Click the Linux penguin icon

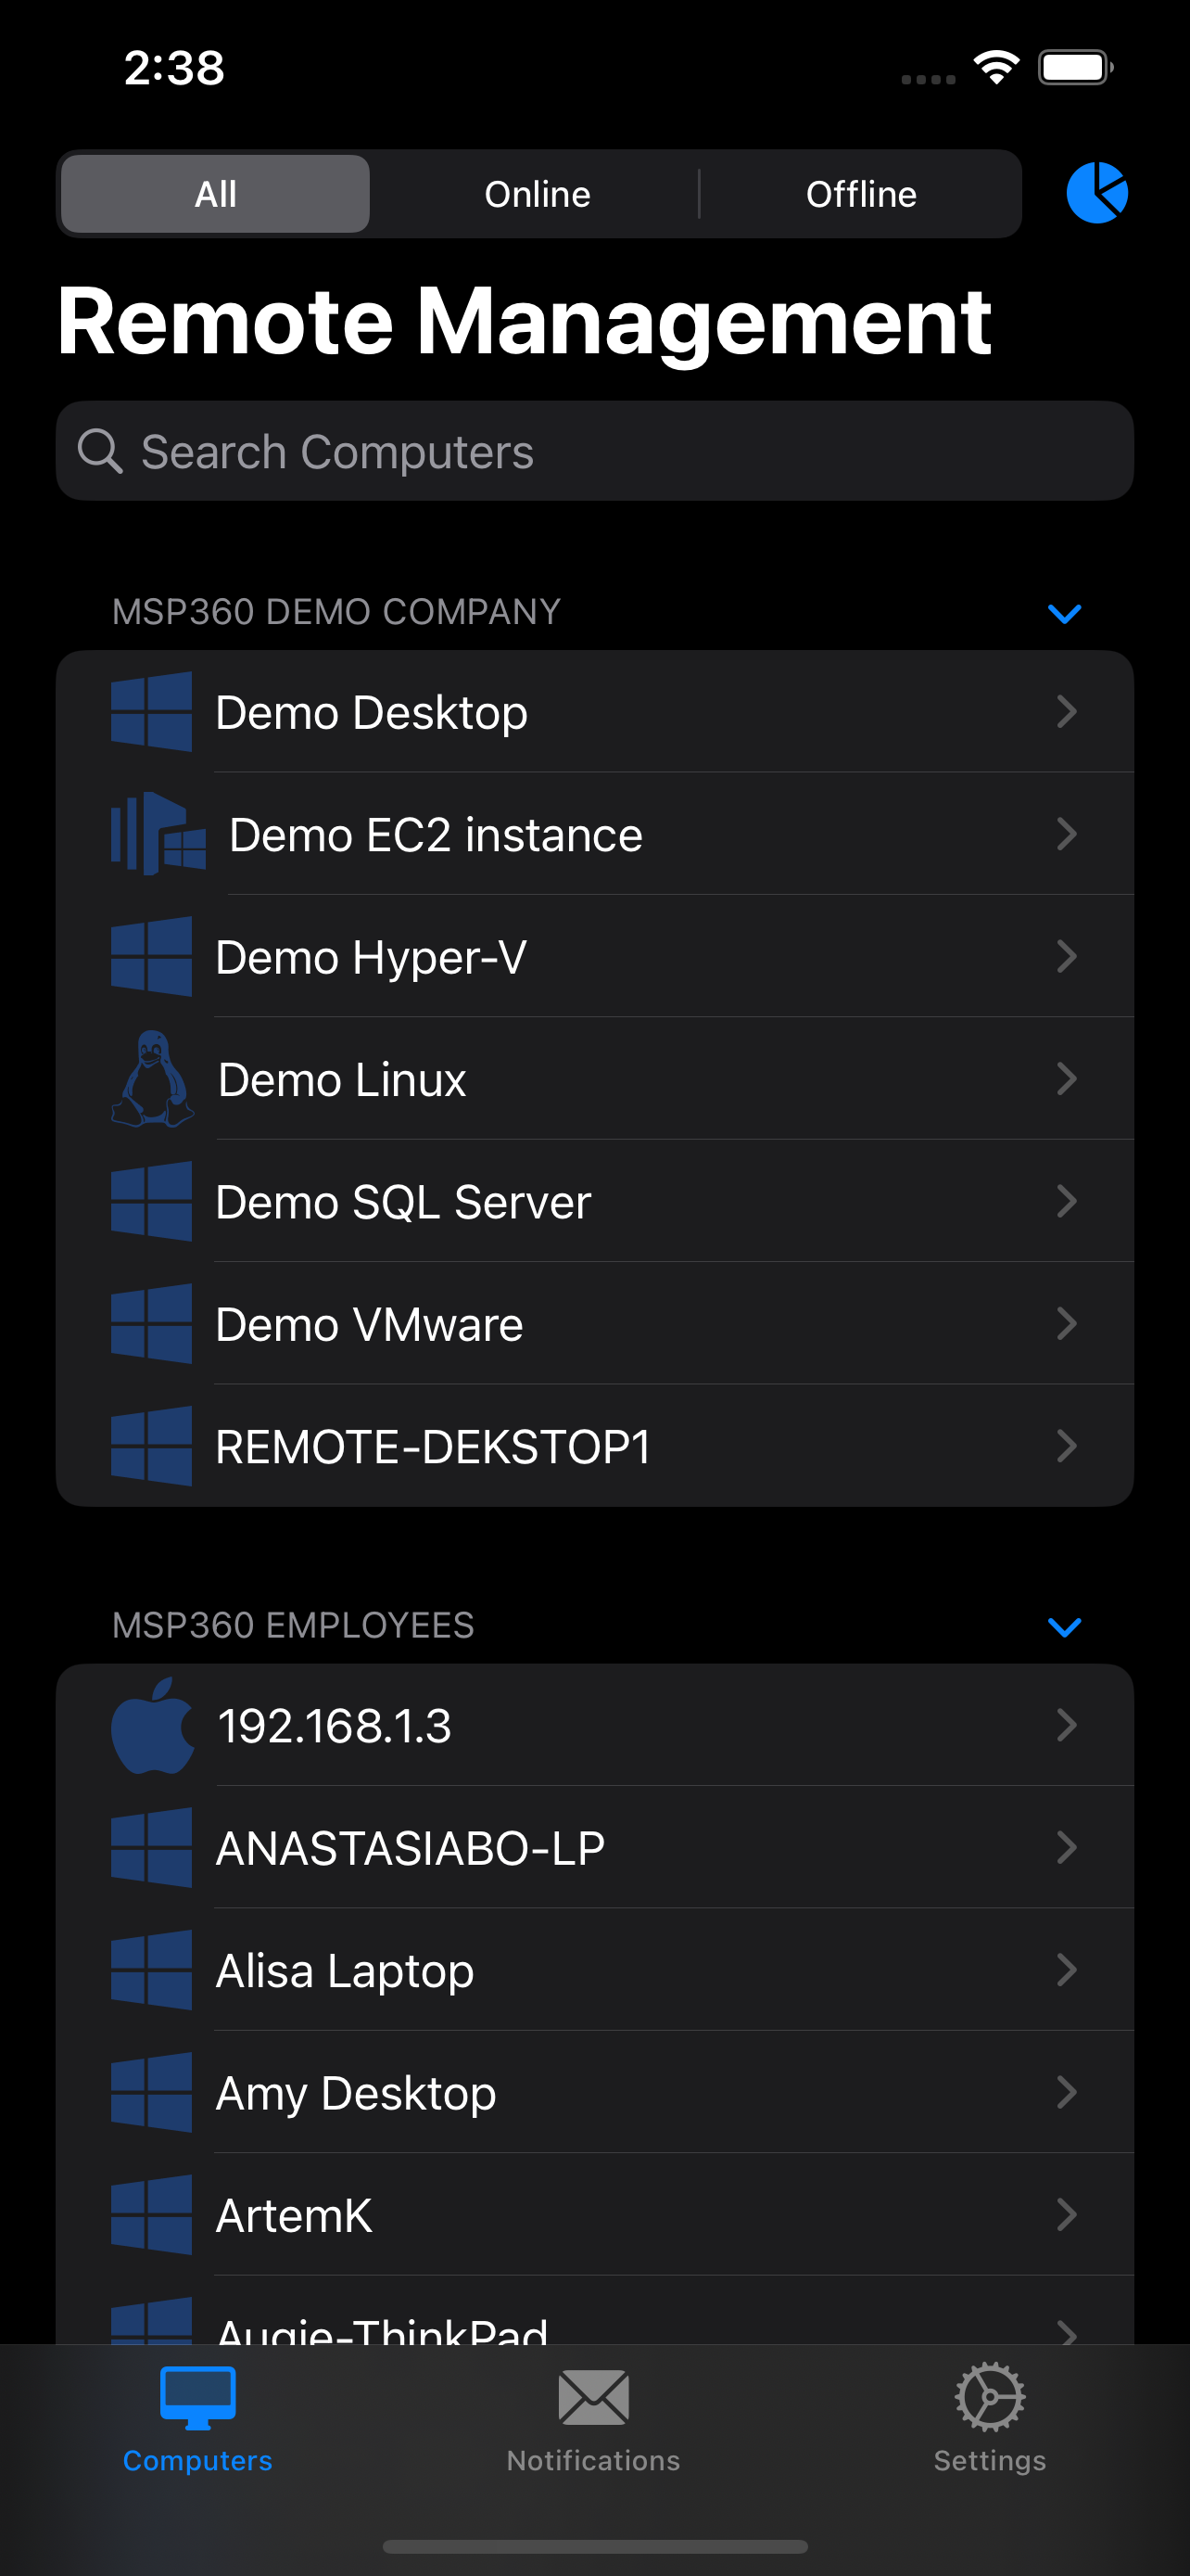(153, 1079)
